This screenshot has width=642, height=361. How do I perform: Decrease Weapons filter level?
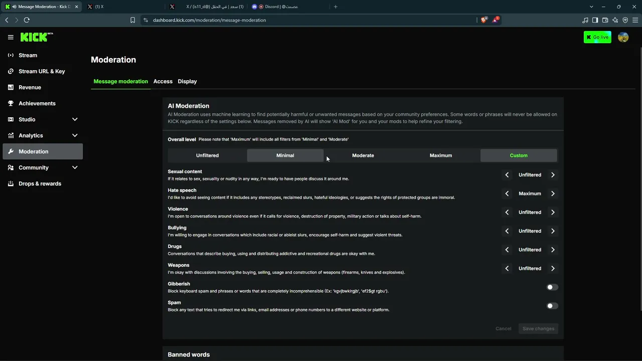click(507, 268)
